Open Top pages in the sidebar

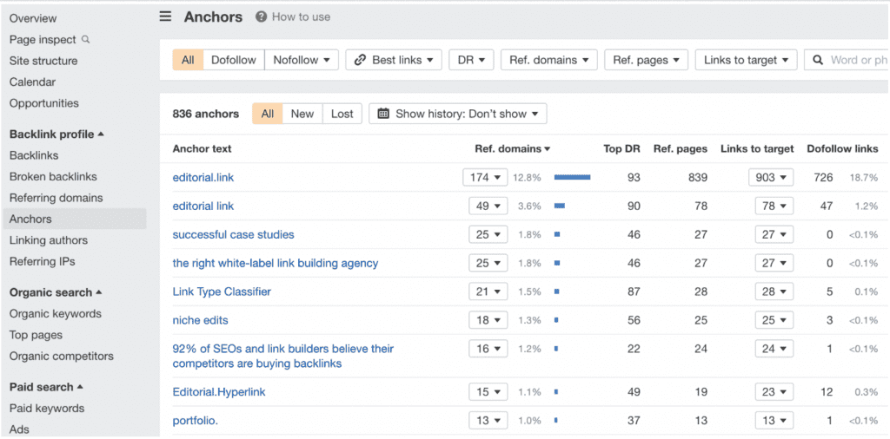[36, 335]
